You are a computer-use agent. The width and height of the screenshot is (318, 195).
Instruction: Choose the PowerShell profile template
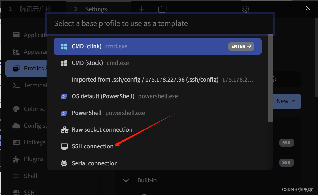pyautogui.click(x=157, y=113)
